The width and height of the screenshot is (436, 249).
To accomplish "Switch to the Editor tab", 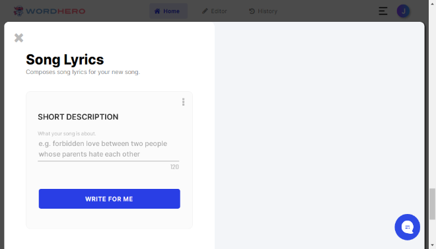I will click(215, 11).
